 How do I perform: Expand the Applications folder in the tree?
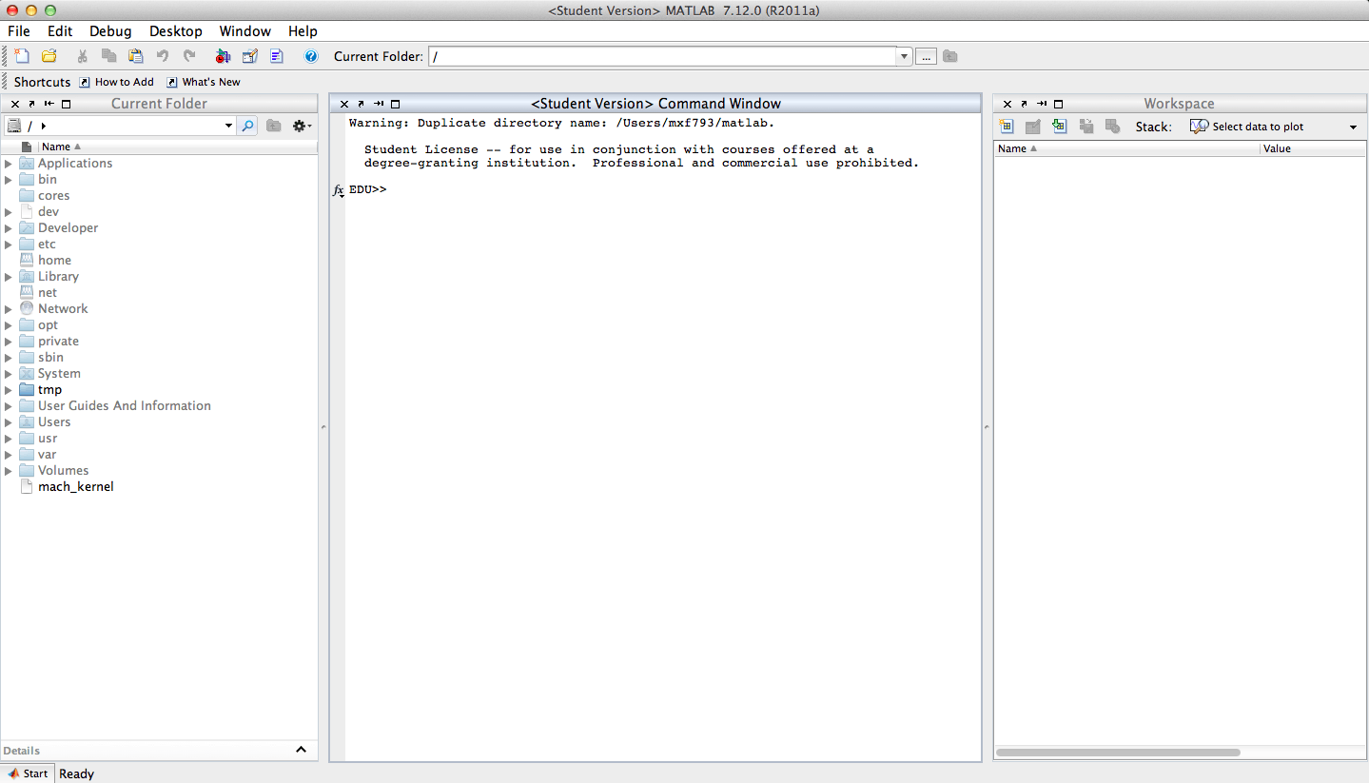(x=8, y=163)
